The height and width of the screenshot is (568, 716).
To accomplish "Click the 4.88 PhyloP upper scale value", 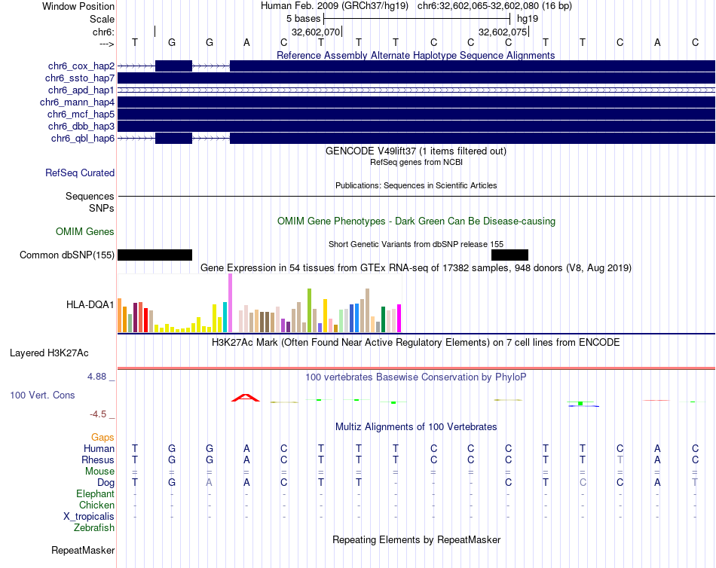I will pyautogui.click(x=96, y=377).
